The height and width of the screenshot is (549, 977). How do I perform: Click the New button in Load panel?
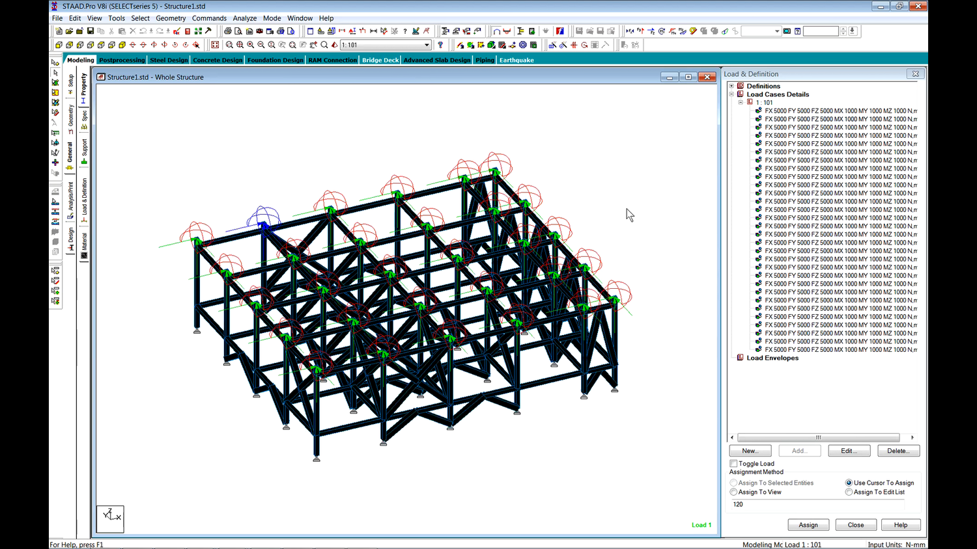coord(750,450)
